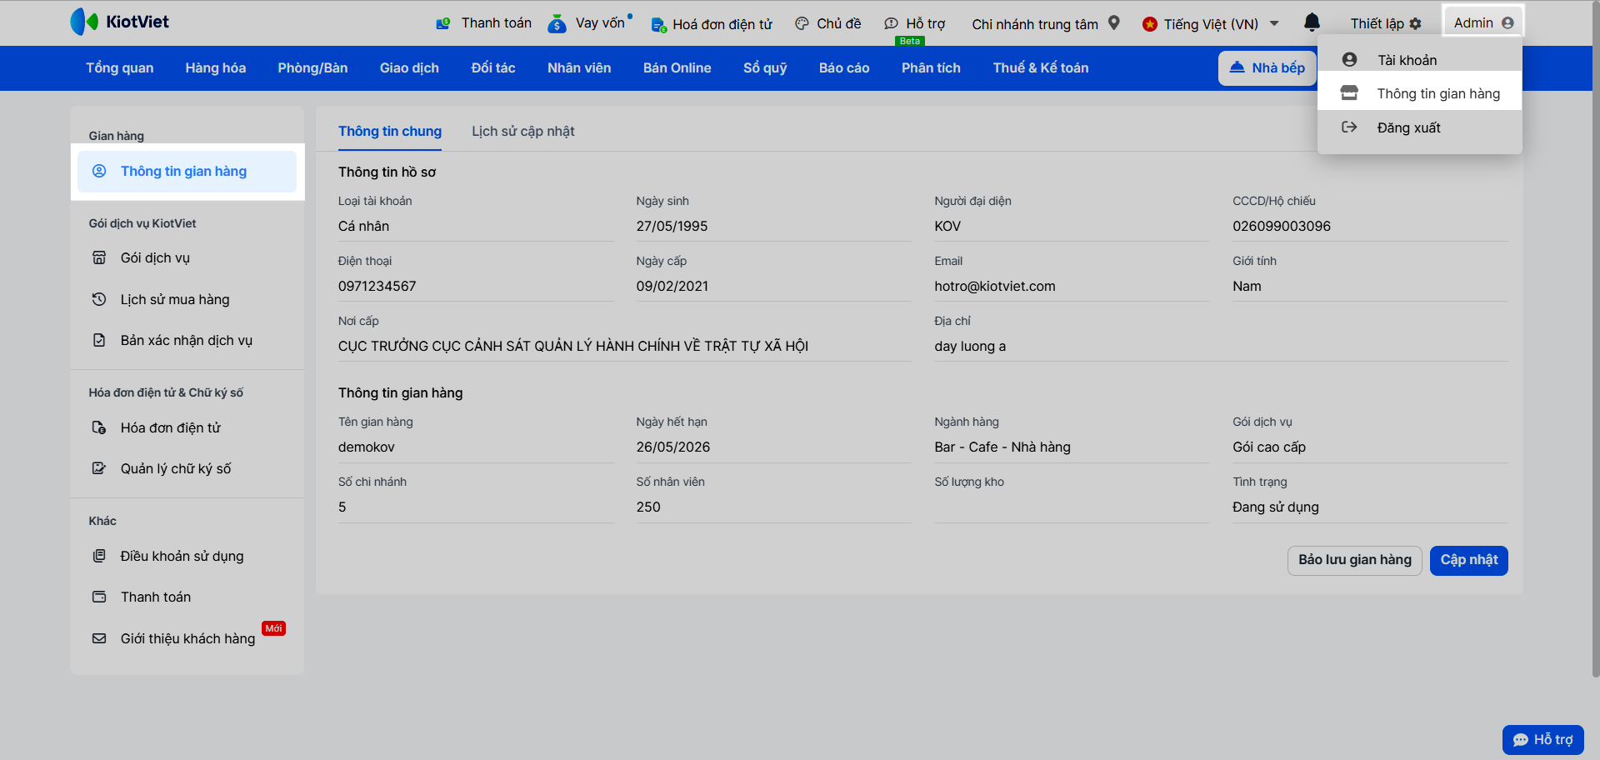Open the Hàng hóa navigation menu
This screenshot has width=1600, height=760.
[216, 68]
